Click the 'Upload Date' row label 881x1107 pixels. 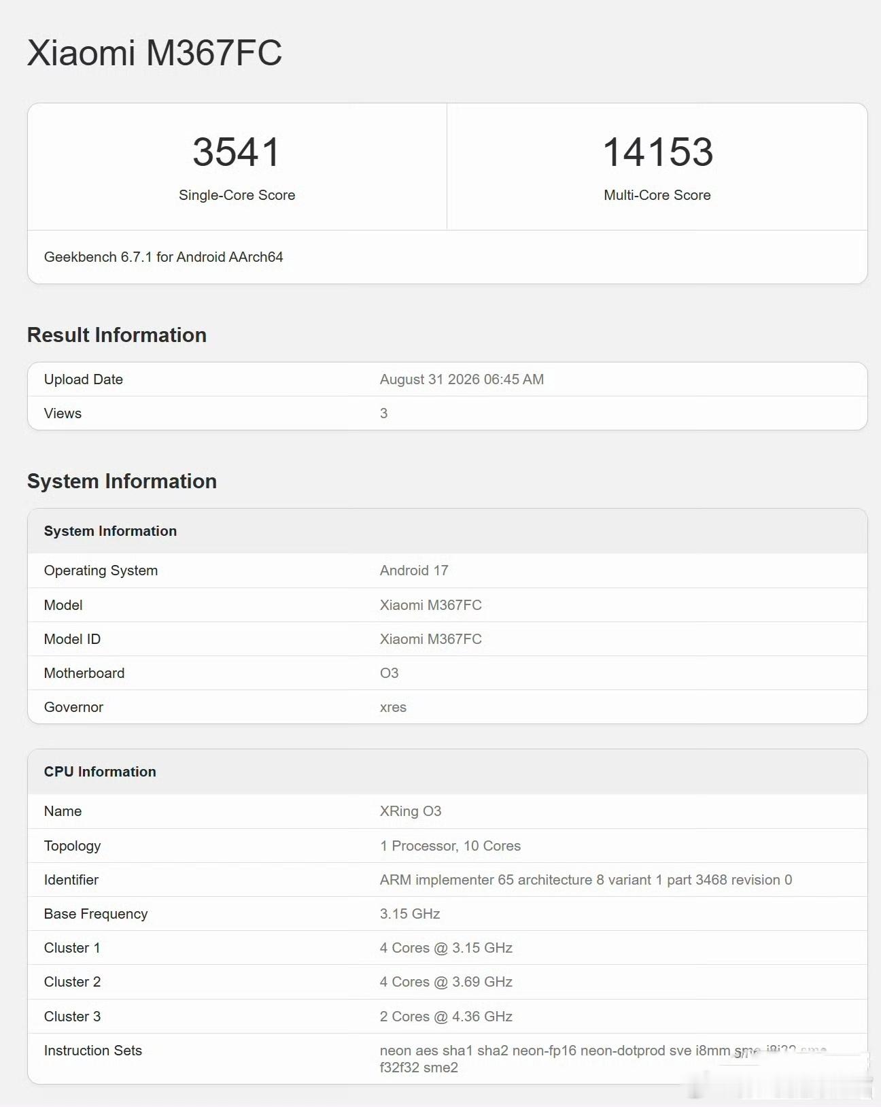click(x=84, y=379)
